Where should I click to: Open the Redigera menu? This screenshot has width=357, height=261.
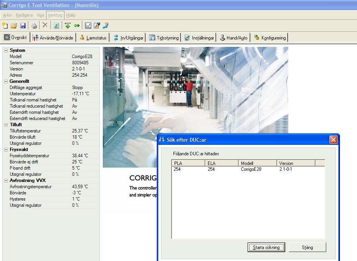24,15
